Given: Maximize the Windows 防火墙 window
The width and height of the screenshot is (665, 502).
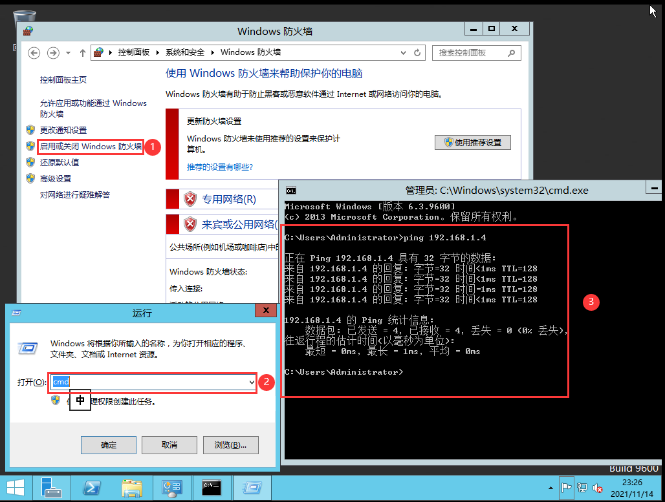Looking at the screenshot, I should (x=491, y=29).
